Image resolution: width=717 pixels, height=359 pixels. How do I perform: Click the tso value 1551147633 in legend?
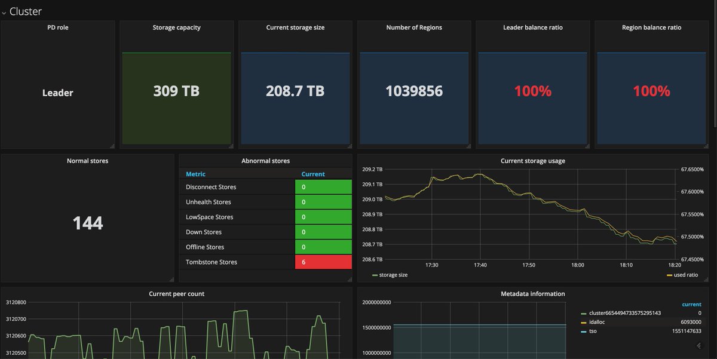[686, 331]
